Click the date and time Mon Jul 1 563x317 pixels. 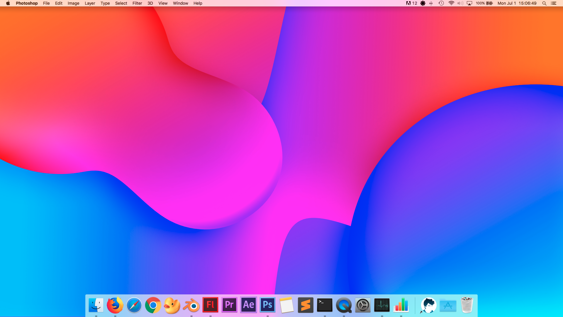[x=517, y=3]
